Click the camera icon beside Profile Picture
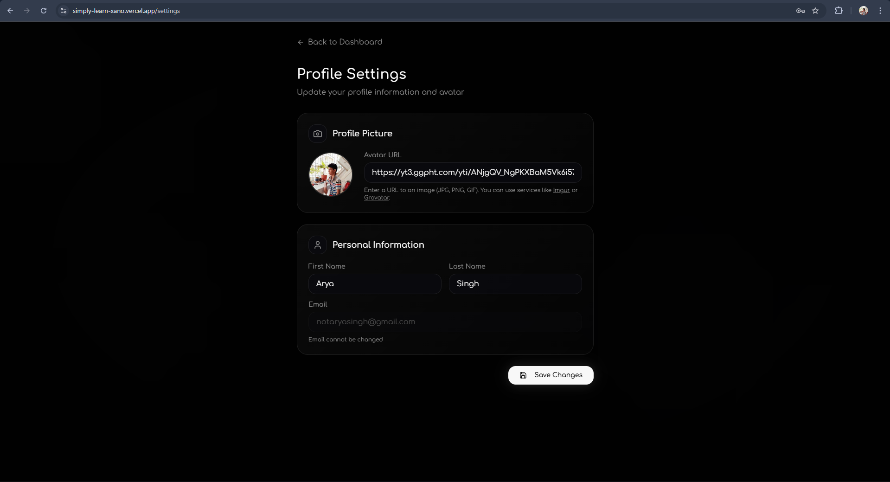This screenshot has width=890, height=482. point(318,134)
